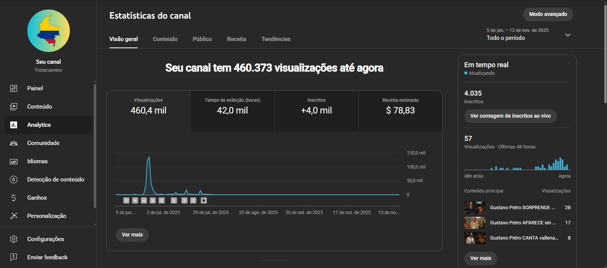Expand the date range chevron arrow
The image size is (607, 268).
click(x=568, y=35)
